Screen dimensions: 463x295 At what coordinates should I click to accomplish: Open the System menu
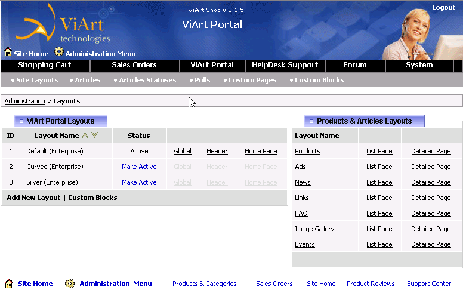click(419, 65)
